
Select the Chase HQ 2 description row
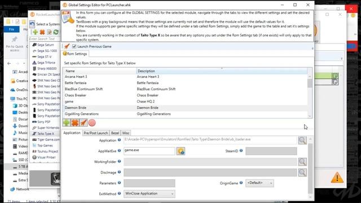click(186, 101)
